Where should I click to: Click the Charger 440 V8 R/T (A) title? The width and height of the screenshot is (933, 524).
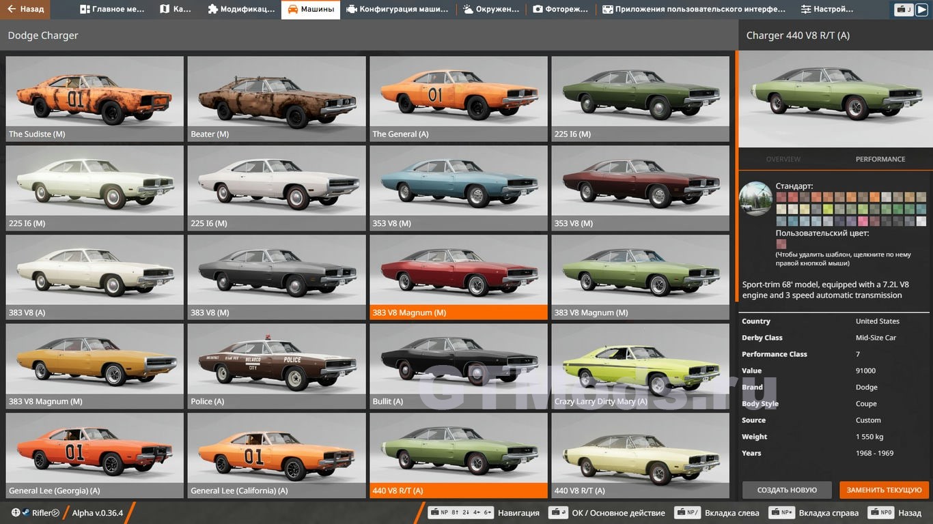[x=798, y=35]
